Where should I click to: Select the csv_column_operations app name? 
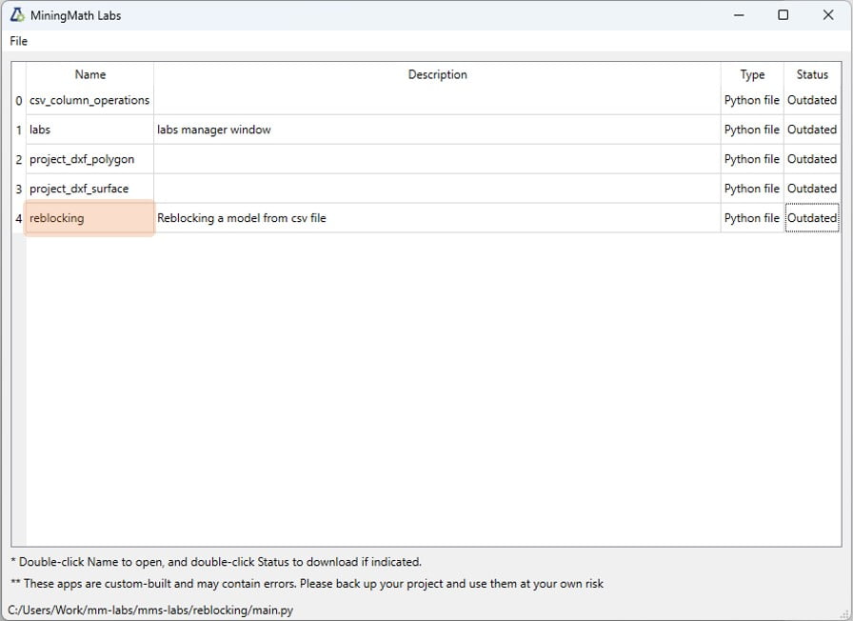(x=89, y=100)
